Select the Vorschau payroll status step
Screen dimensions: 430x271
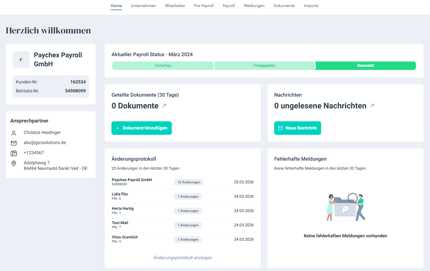point(163,66)
